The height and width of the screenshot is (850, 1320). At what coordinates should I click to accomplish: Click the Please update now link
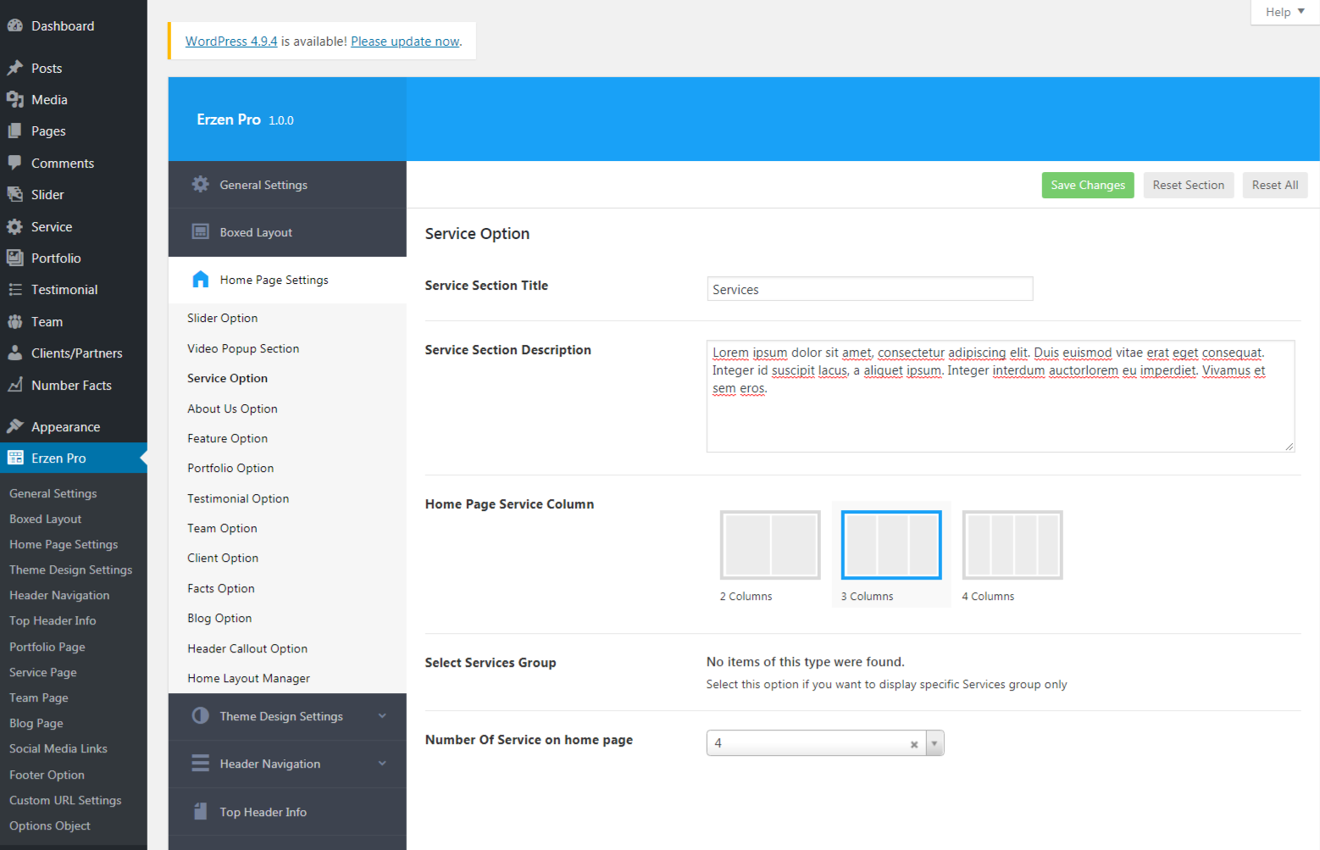405,41
